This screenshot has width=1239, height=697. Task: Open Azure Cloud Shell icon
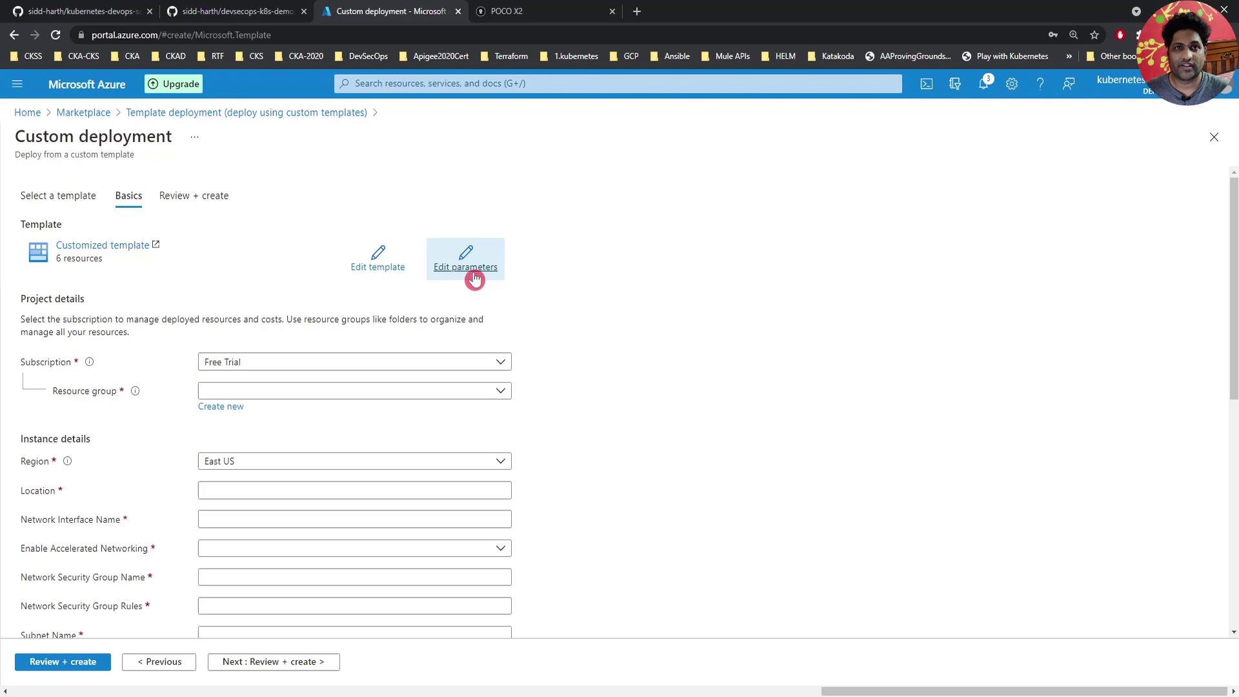click(x=926, y=84)
